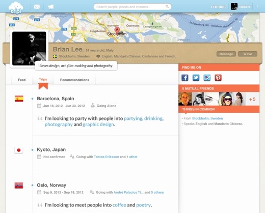The height and width of the screenshot is (213, 265).
Task: Open the FRIENDS link in header
Action: (218, 7)
